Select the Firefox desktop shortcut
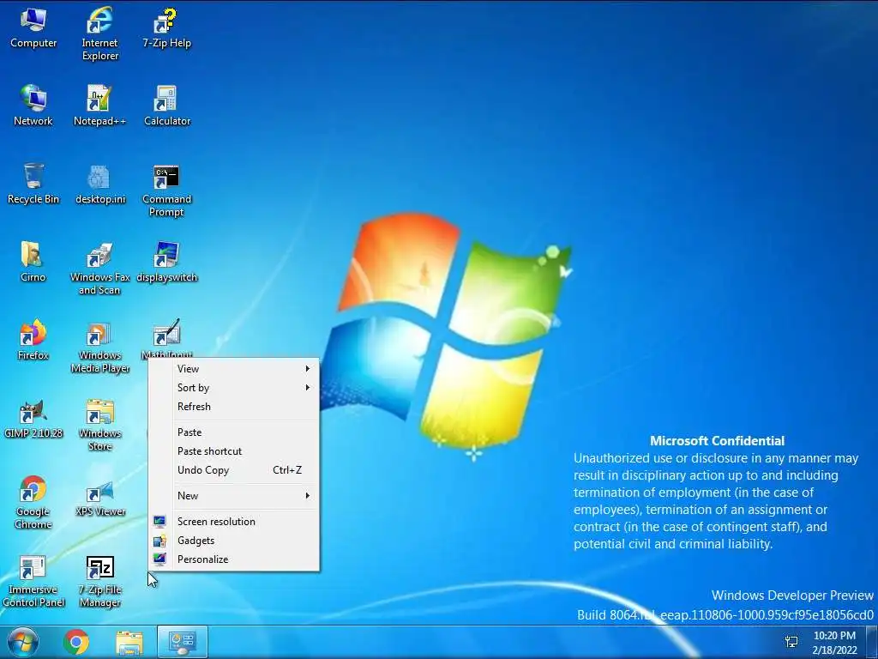Screen dimensions: 878x659 (33, 340)
